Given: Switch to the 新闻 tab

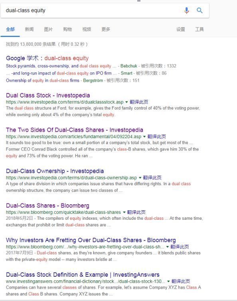Looking at the screenshot, I should tap(29, 29).
